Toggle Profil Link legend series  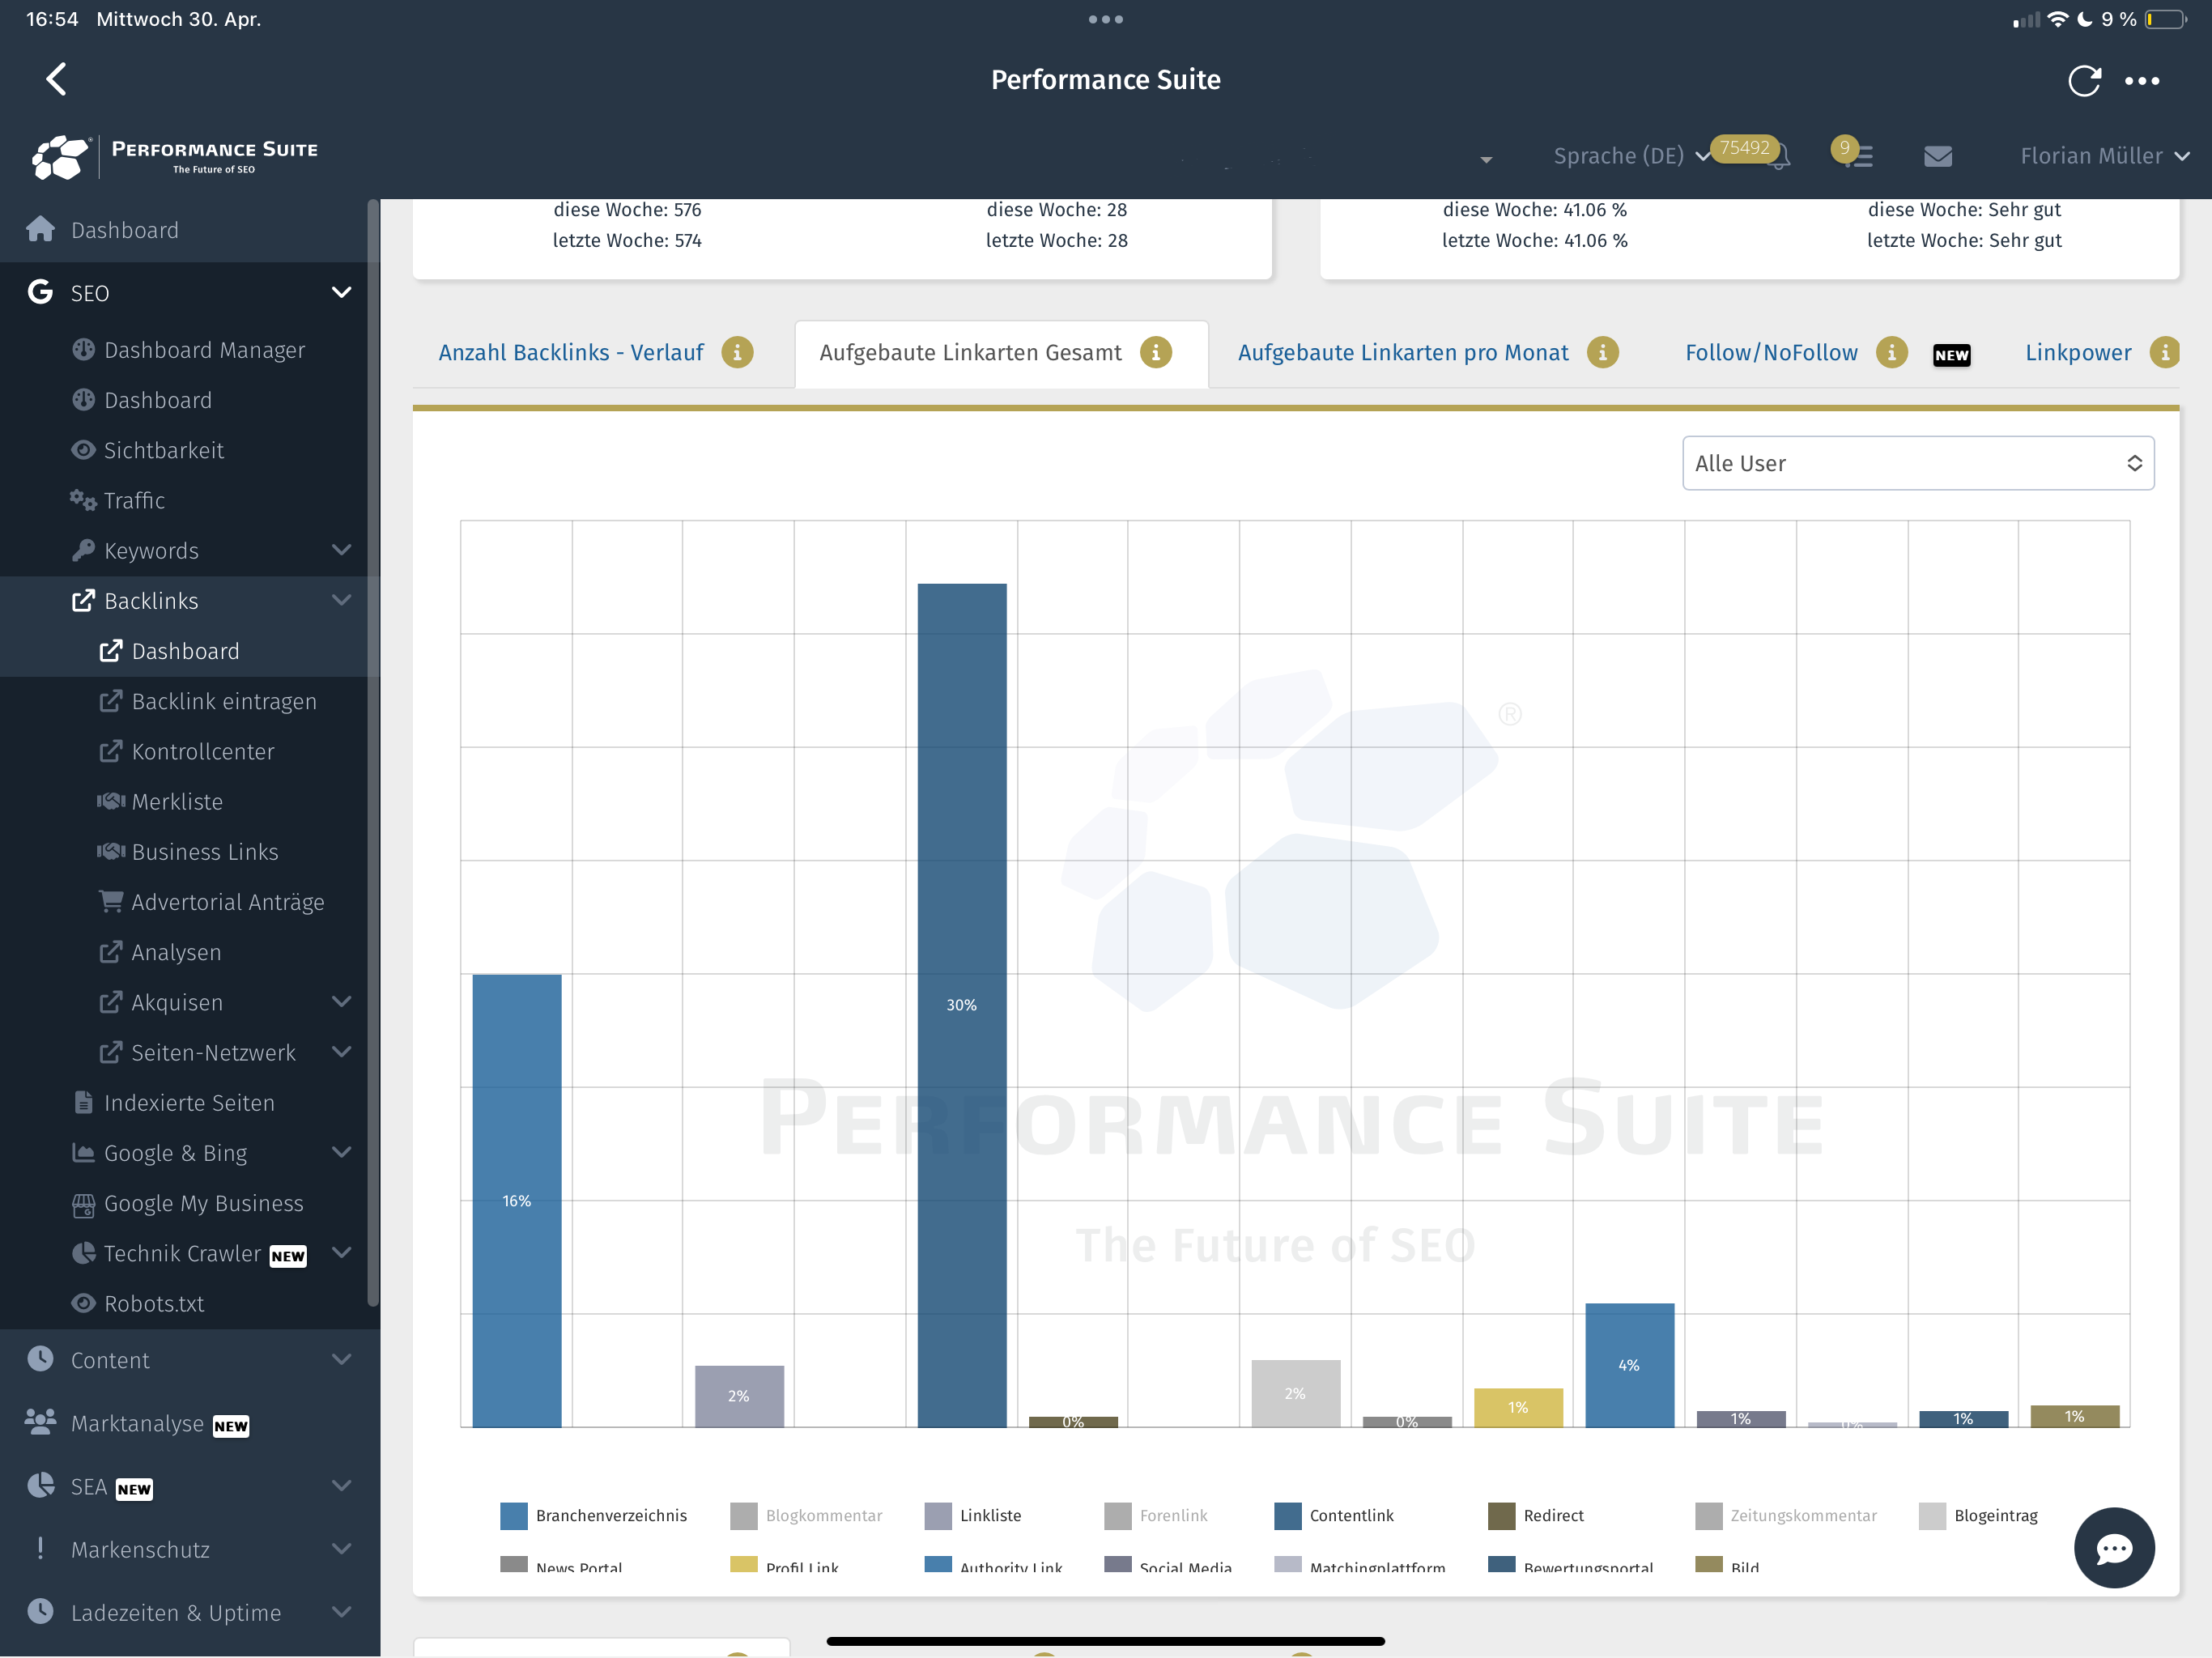coord(785,1565)
